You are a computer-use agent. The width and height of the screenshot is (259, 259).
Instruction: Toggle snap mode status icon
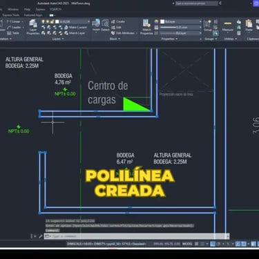202,244
